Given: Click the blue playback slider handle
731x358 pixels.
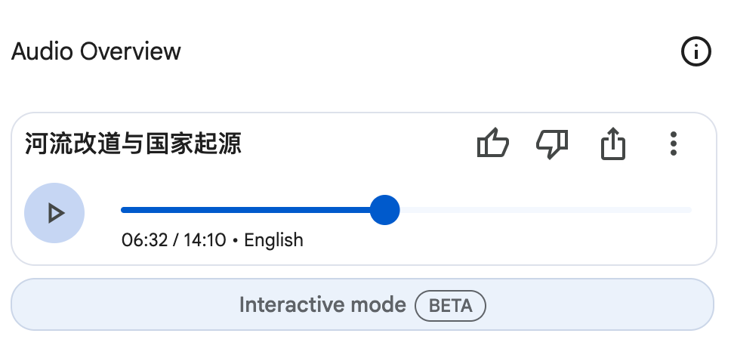Looking at the screenshot, I should [384, 210].
